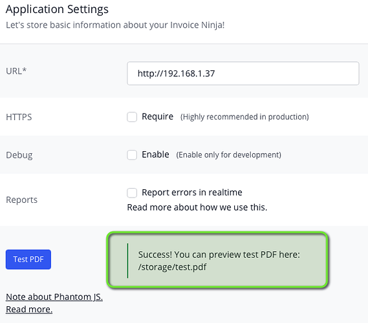Image resolution: width=368 pixels, height=323 pixels.
Task: Enable the Require HTTPS checkbox
Action: pos(132,117)
